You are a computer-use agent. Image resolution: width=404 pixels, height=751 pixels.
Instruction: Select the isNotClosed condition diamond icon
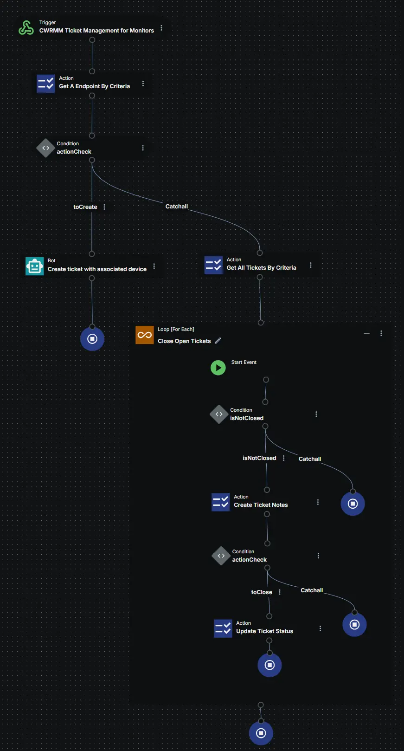pyautogui.click(x=219, y=414)
